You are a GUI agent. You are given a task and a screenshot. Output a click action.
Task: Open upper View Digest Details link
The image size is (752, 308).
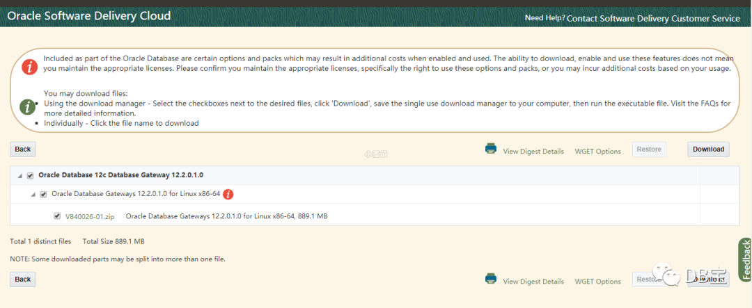pos(533,152)
